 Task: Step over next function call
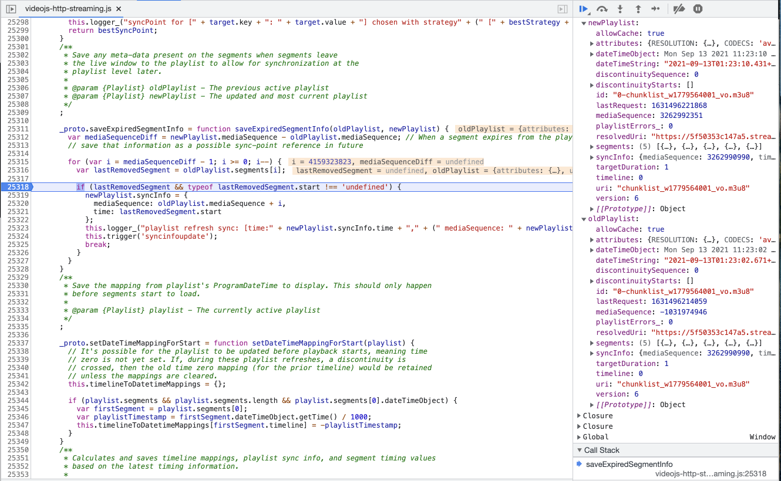tap(601, 9)
